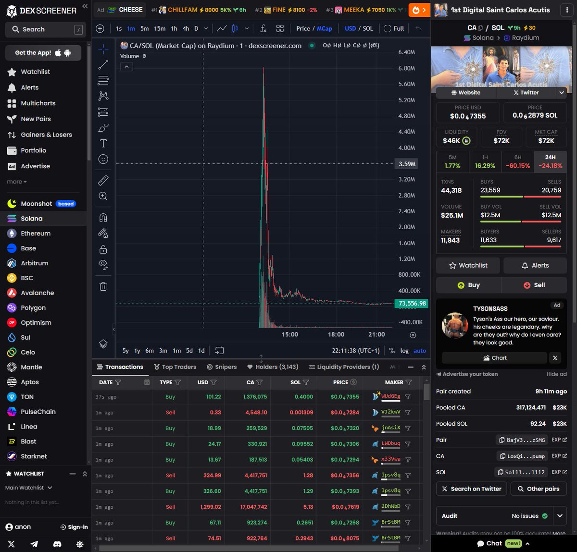
Task: Switch to the Snipers tab
Action: tap(222, 367)
